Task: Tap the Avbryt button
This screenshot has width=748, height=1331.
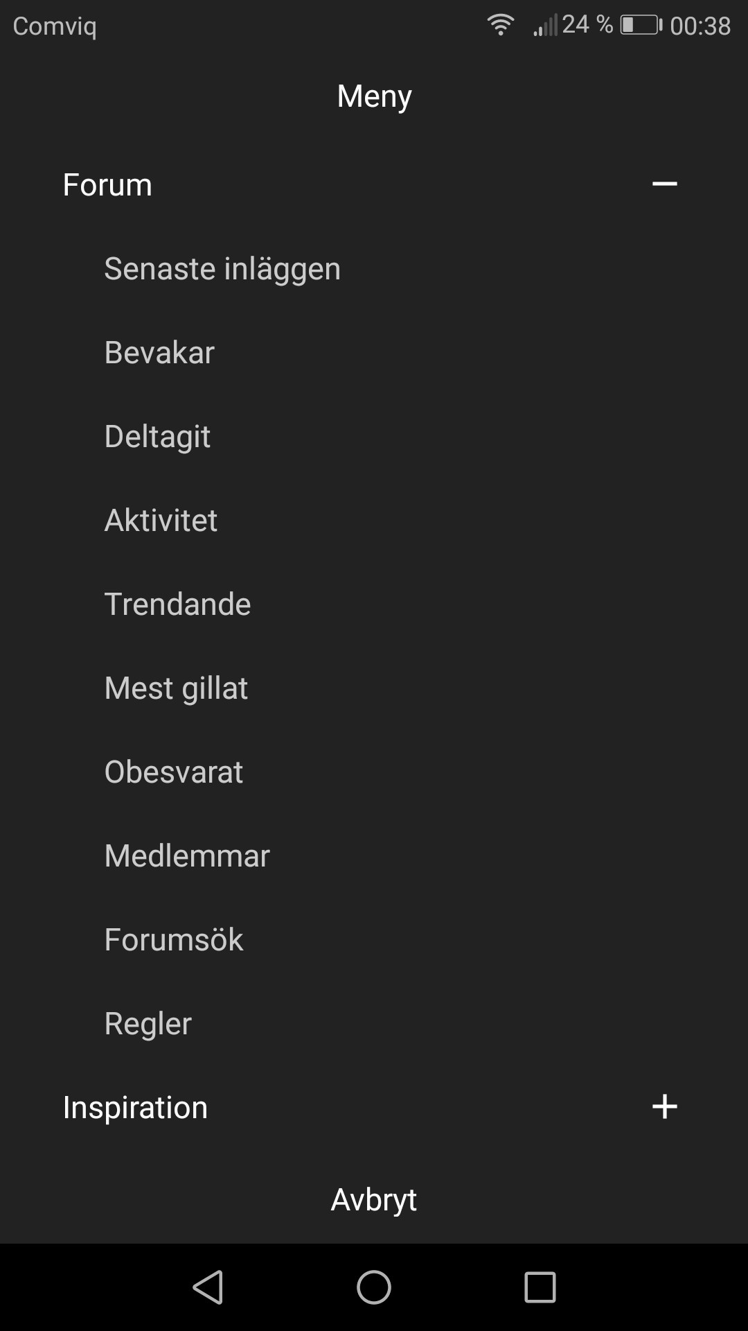Action: (x=374, y=1200)
